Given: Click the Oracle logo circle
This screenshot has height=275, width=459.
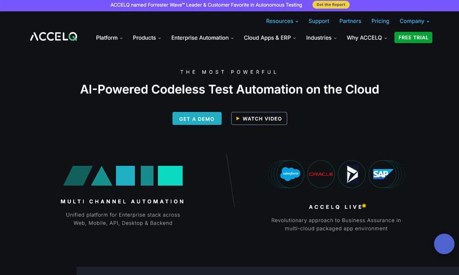Looking at the screenshot, I should tap(321, 174).
